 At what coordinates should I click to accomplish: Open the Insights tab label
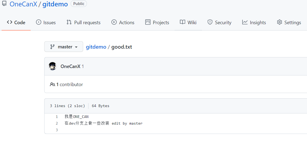(258, 23)
